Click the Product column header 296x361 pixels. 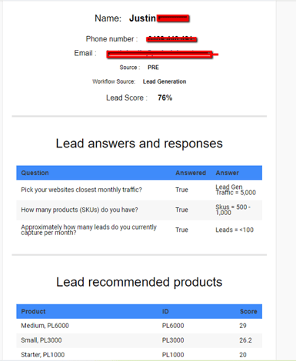[33, 311]
